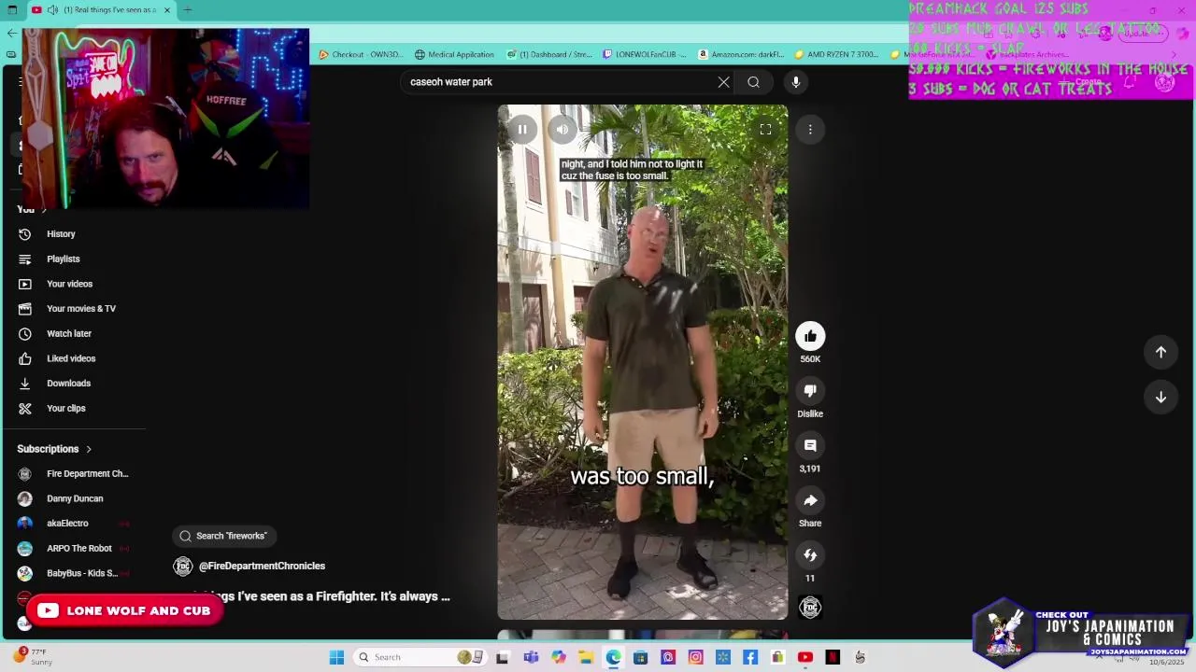Open a new browser tab with plus

188,10
